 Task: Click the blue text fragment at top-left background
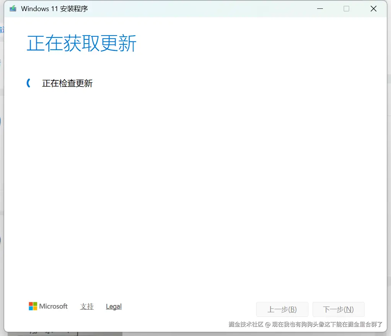[x=2, y=30]
